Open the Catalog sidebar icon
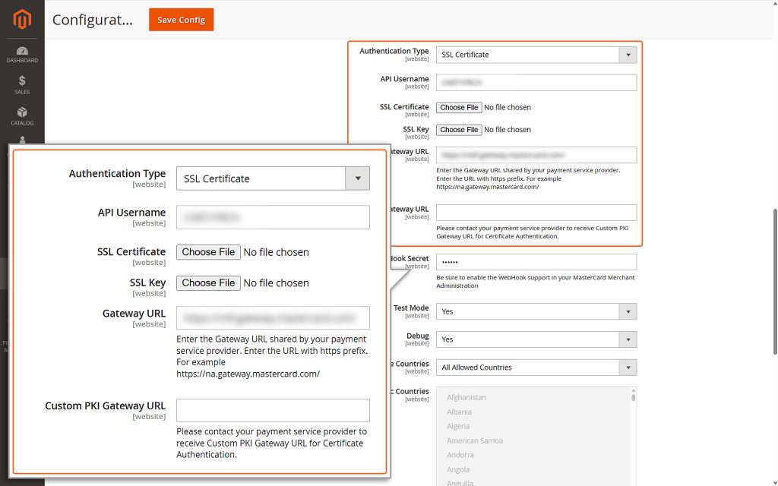 point(22,115)
